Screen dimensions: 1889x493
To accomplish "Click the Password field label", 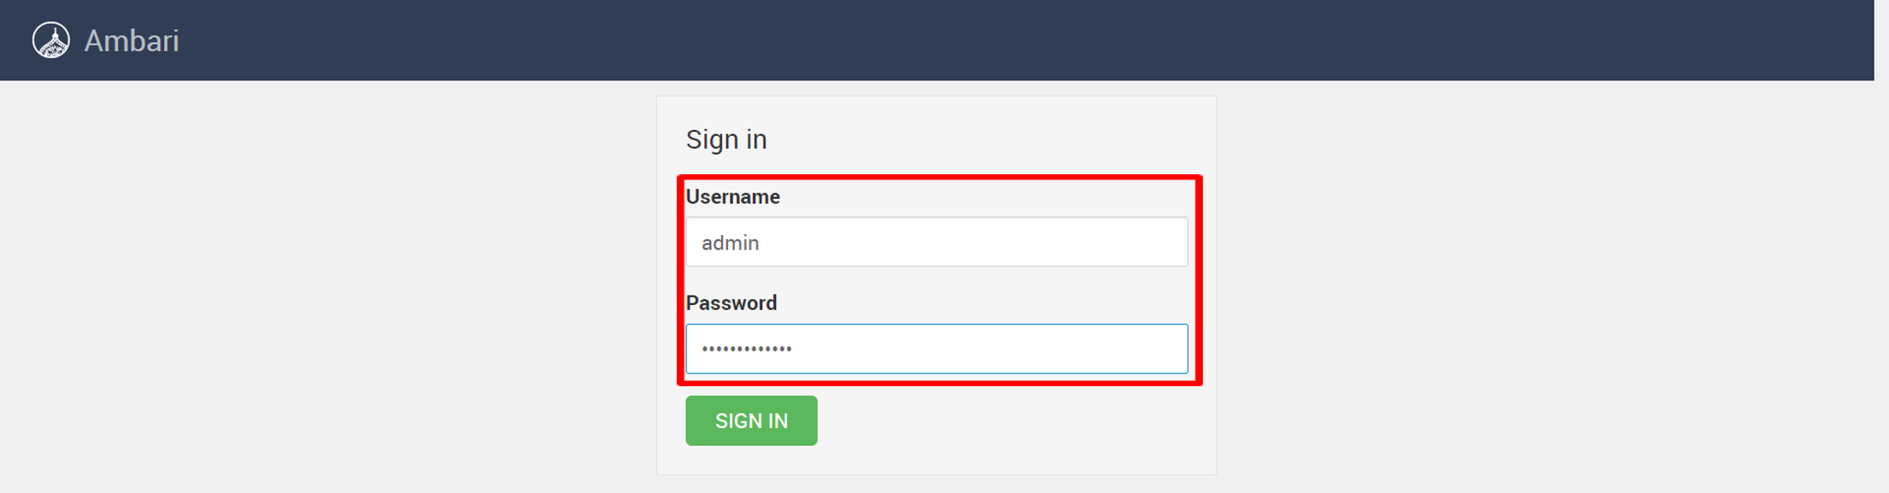I will pos(731,302).
